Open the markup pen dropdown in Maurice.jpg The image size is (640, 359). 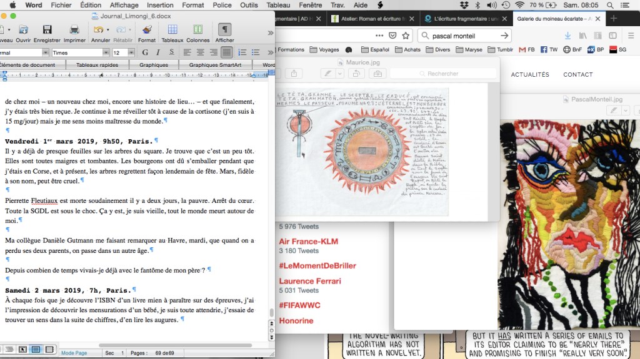tap(341, 74)
